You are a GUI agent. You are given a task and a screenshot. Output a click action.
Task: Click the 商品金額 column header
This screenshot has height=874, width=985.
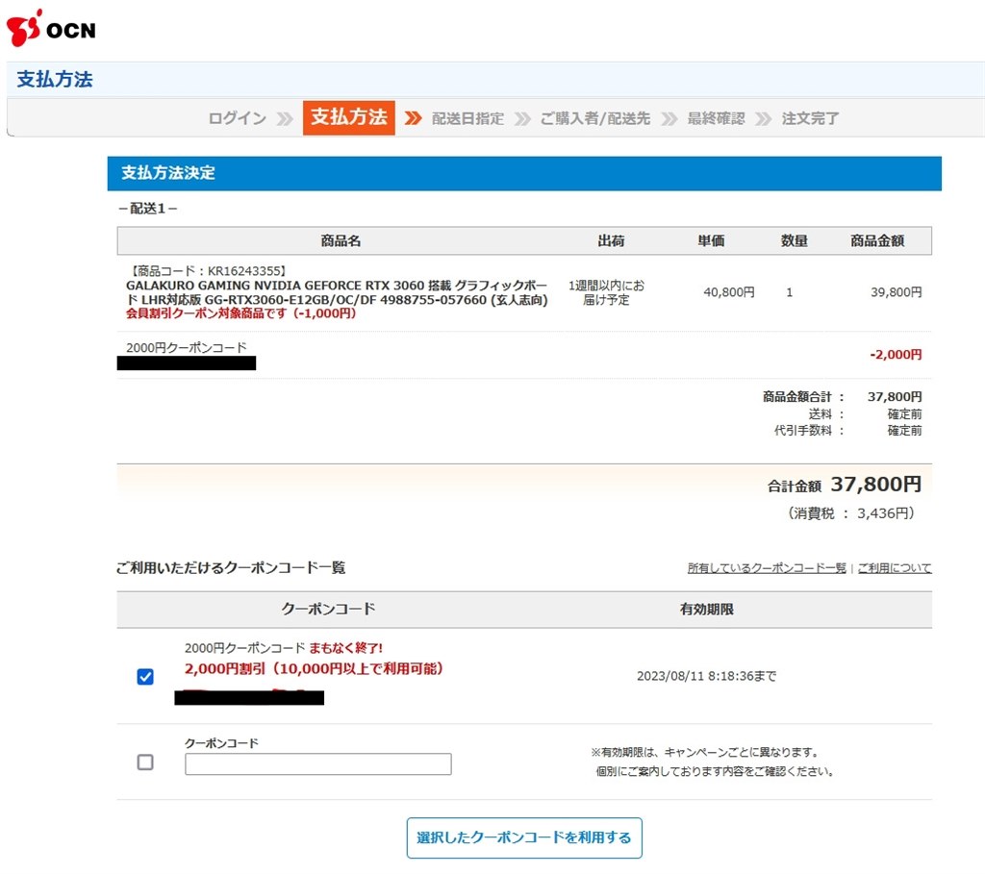tap(877, 241)
